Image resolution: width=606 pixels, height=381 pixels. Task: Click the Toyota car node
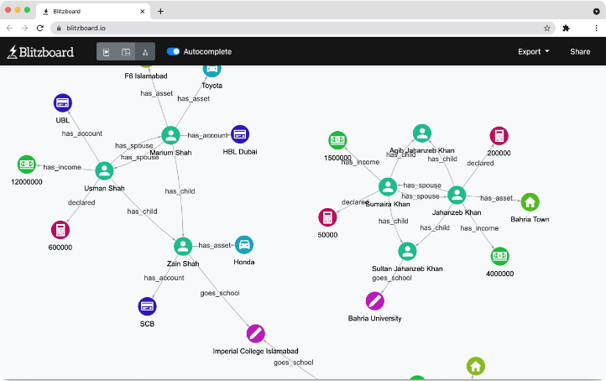212,70
